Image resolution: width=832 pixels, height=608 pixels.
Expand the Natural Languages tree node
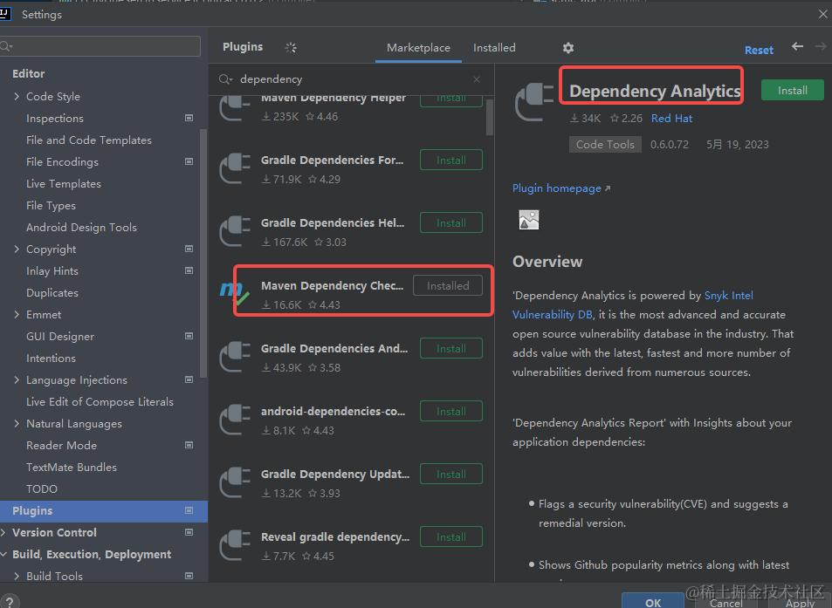(17, 424)
